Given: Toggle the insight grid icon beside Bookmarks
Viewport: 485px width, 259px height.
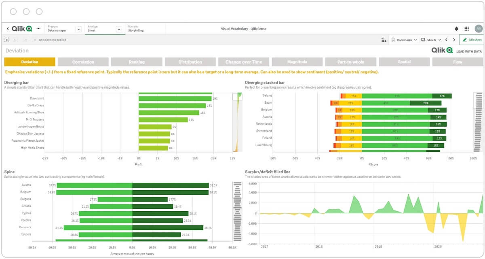Looking at the screenshot, I should 384,40.
